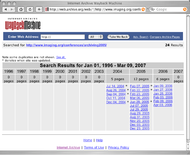Open the Jan 27, 2006 snapshot
The image size is (190, 155).
[x=163, y=90]
